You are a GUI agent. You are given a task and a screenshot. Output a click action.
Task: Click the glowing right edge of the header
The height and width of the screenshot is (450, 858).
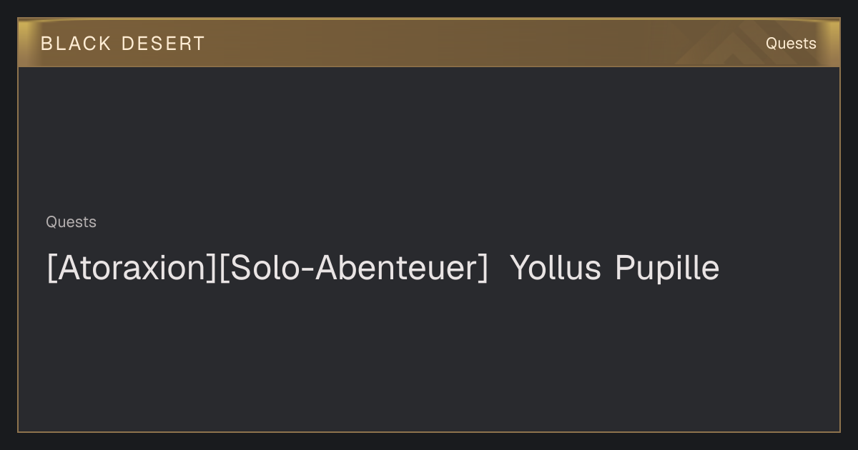tap(833, 43)
